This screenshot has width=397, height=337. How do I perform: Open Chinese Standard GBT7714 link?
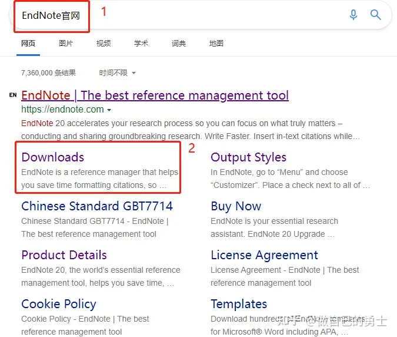pos(97,206)
